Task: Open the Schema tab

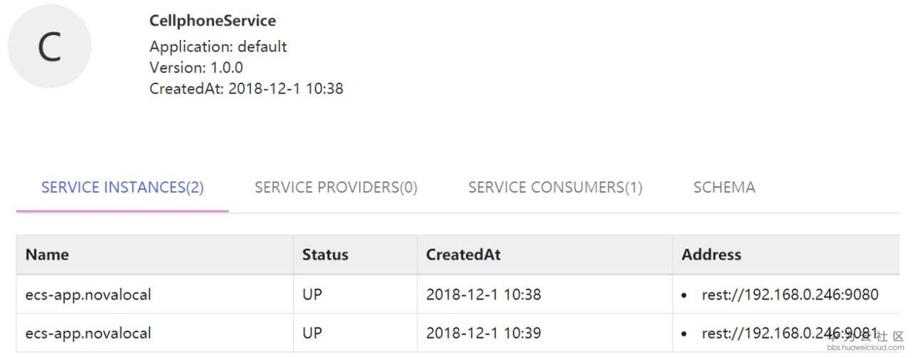Action: pos(724,188)
